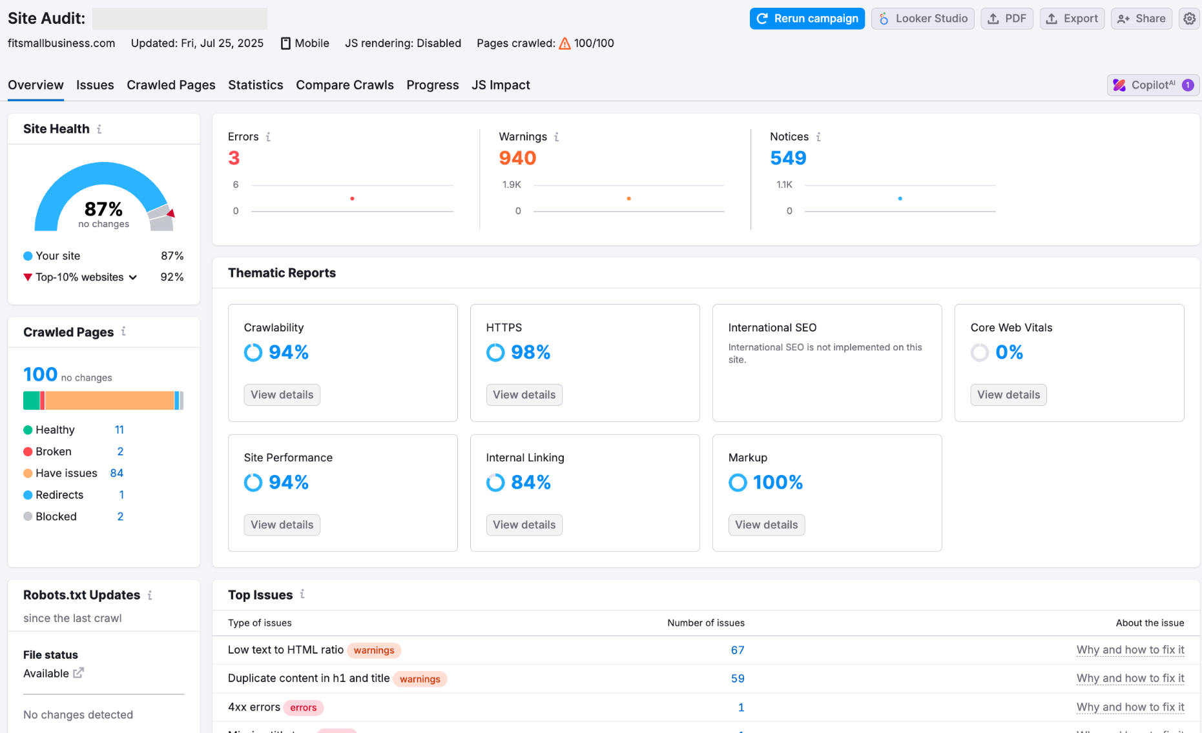Click the pages crawled warning triangle icon
Image resolution: width=1202 pixels, height=733 pixels.
tap(565, 43)
